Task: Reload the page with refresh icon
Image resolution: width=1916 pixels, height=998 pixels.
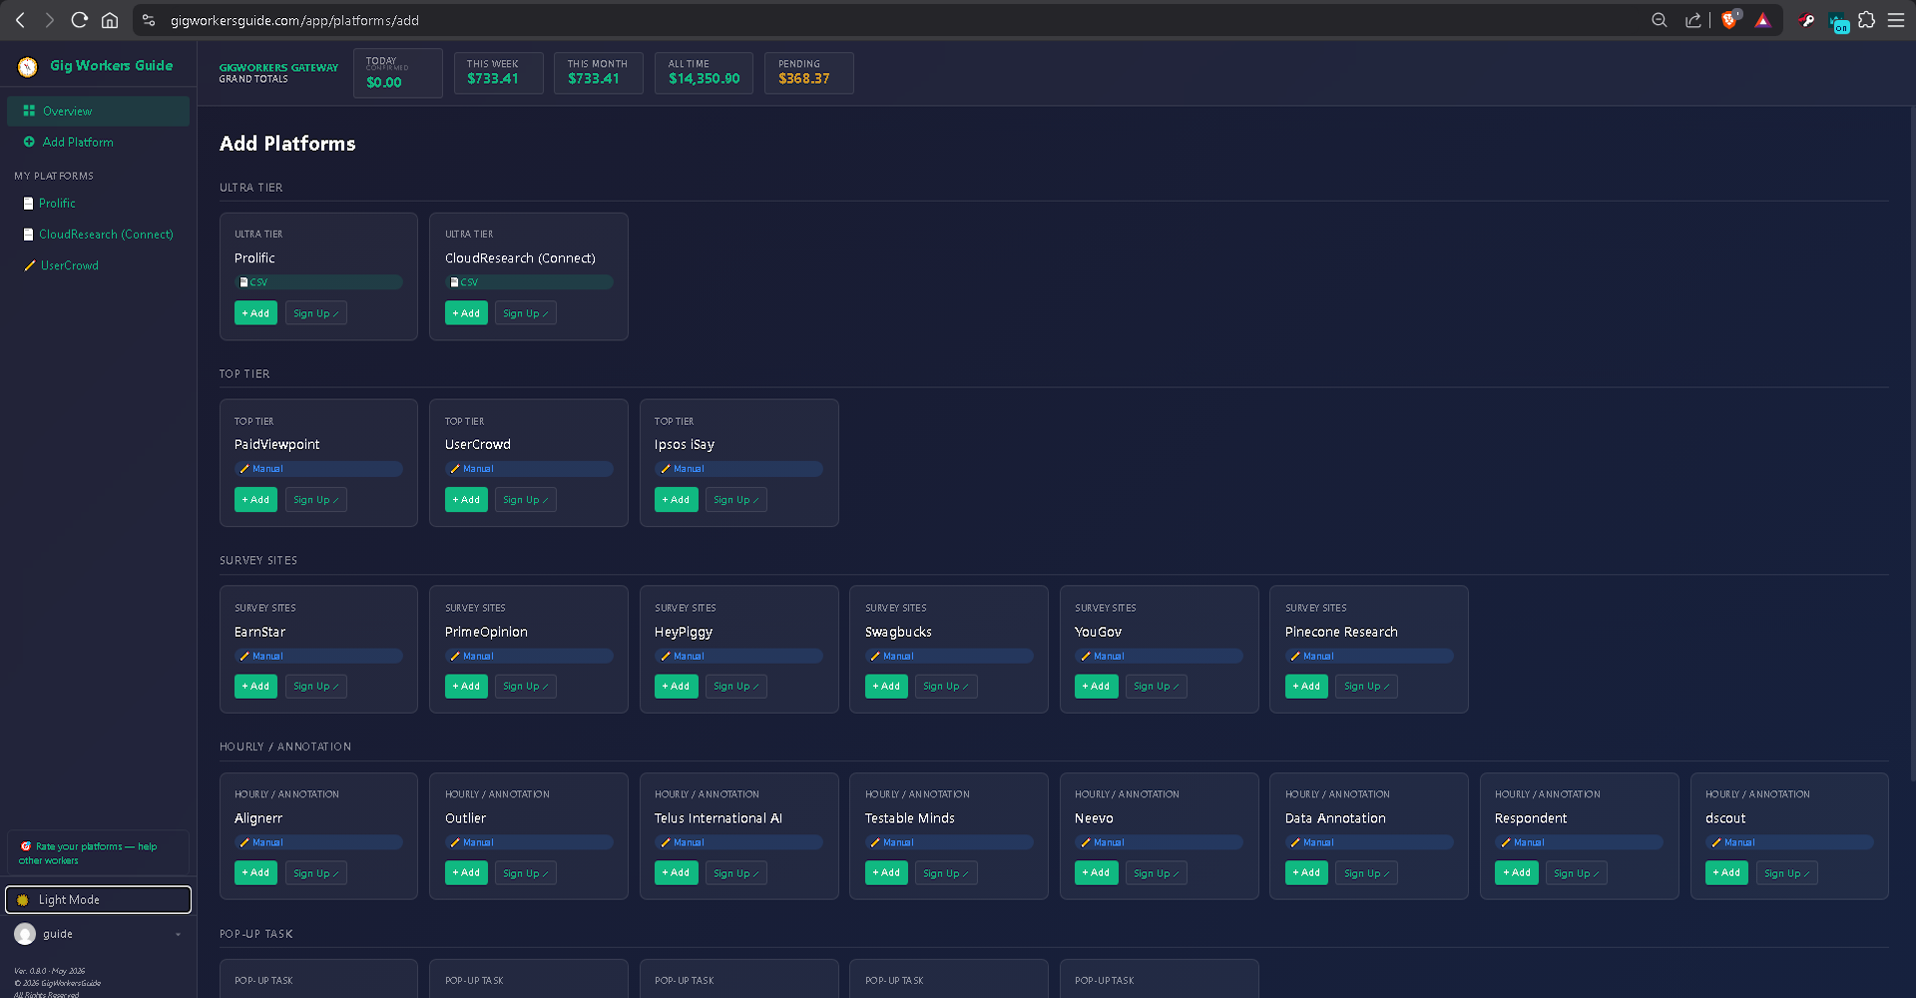Action: click(x=80, y=20)
